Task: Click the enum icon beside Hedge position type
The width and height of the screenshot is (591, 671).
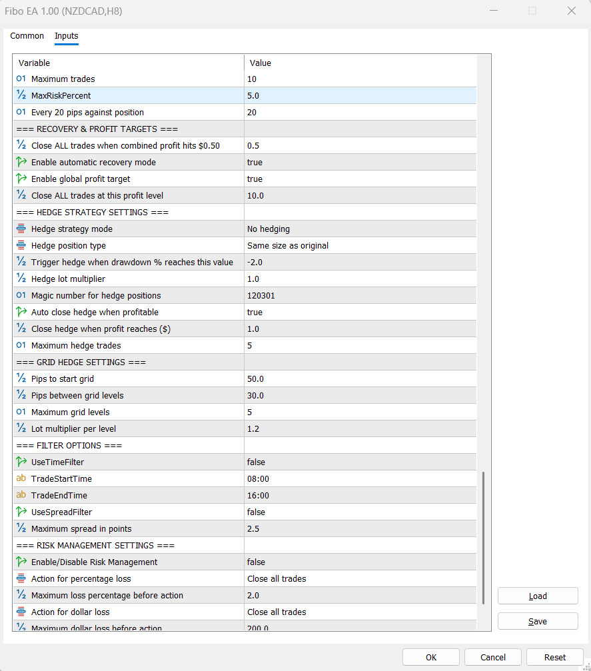Action: coord(21,245)
